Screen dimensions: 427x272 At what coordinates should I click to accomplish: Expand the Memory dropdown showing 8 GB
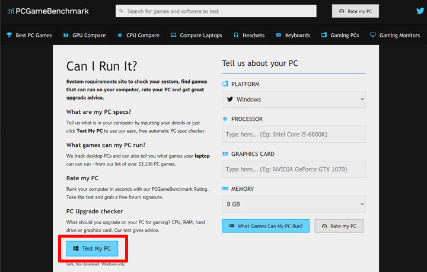(x=294, y=204)
